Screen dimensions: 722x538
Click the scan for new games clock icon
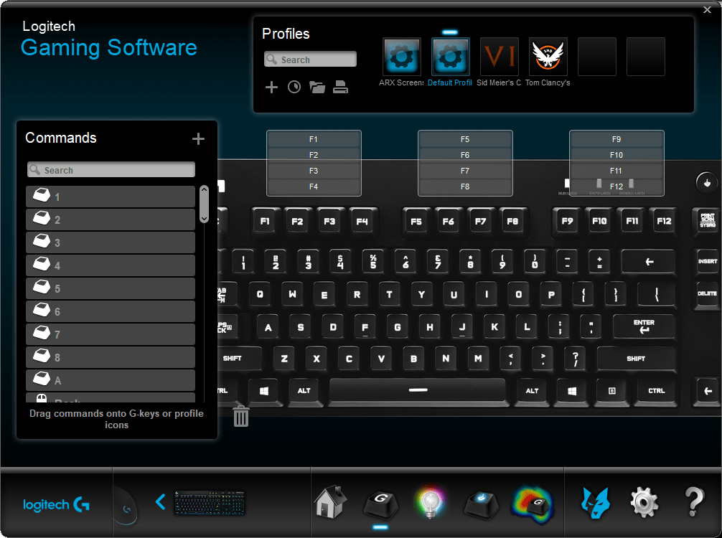[x=294, y=88]
